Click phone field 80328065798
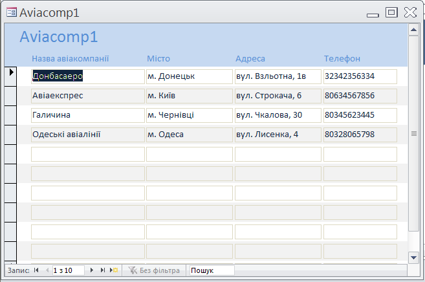The width and height of the screenshot is (425, 282). (x=360, y=135)
